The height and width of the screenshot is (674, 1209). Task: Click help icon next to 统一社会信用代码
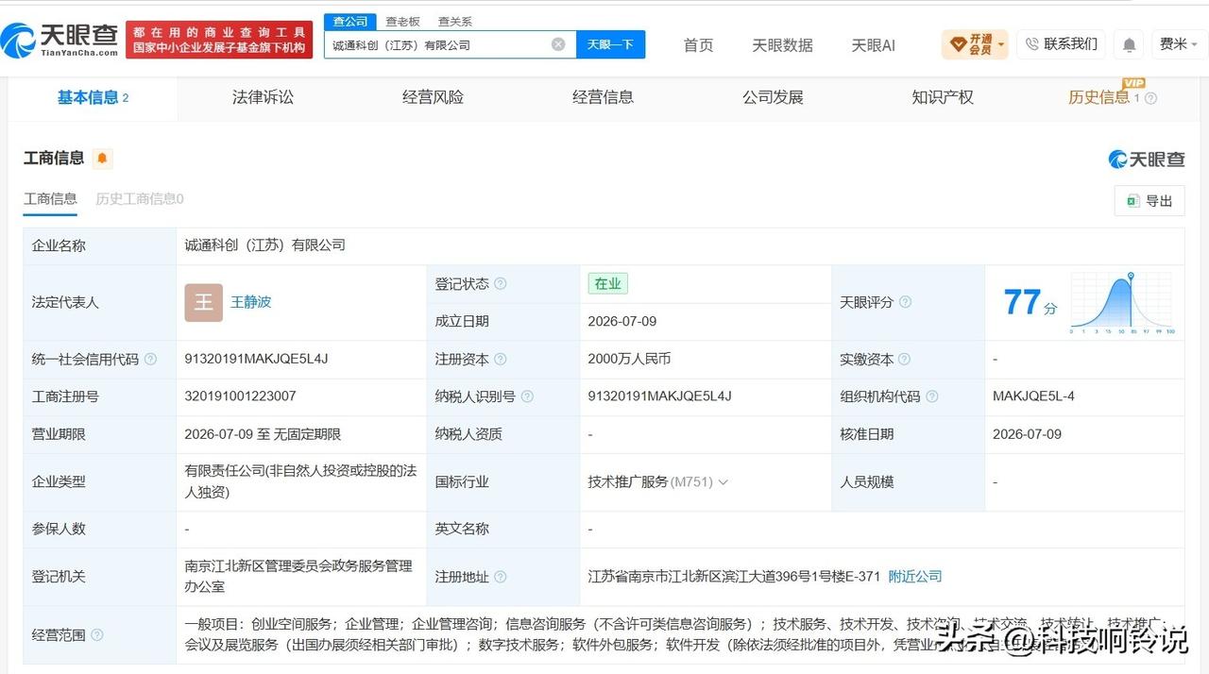click(x=150, y=360)
